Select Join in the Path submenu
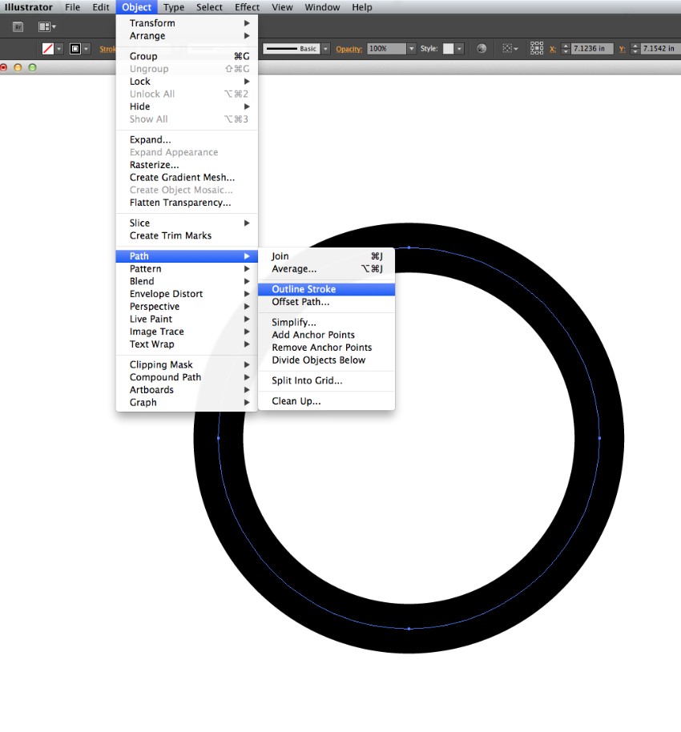Viewport: 681px width, 732px height. [326, 256]
